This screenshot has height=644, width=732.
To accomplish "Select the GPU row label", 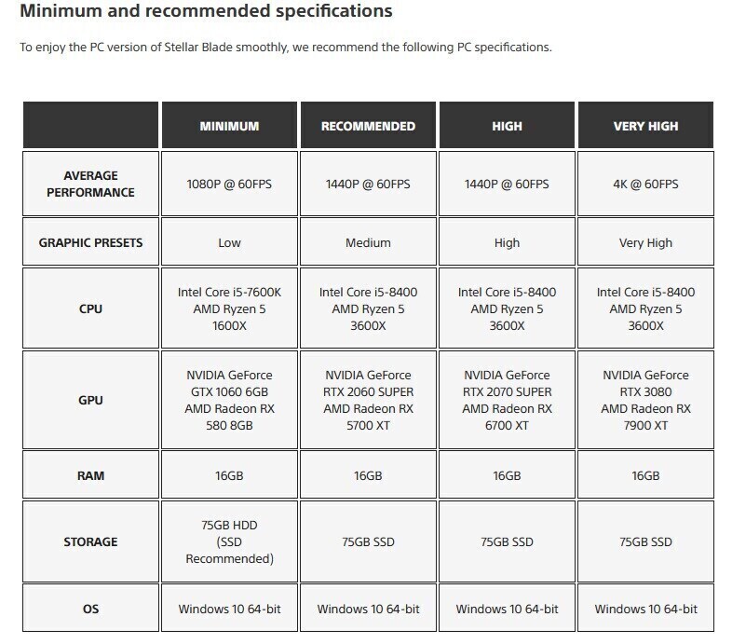I will 90,400.
